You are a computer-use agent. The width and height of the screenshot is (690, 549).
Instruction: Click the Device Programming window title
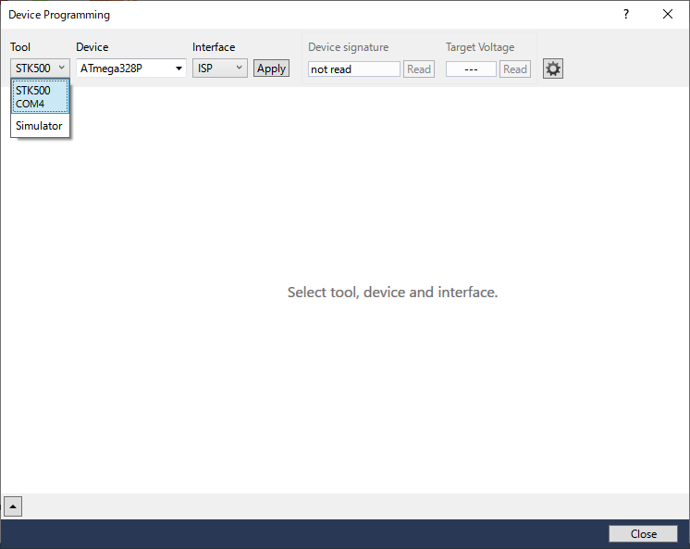tap(59, 15)
